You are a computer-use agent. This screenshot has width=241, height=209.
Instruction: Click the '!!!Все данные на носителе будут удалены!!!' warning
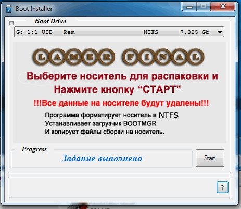121,103
